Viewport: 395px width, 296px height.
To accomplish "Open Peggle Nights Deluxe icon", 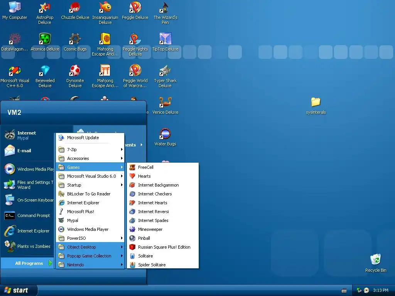I will (135, 45).
